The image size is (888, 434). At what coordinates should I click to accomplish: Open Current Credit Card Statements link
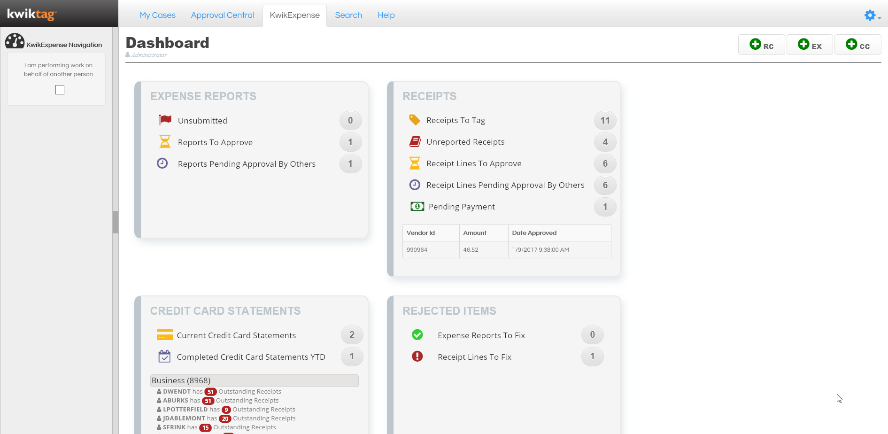click(x=236, y=335)
